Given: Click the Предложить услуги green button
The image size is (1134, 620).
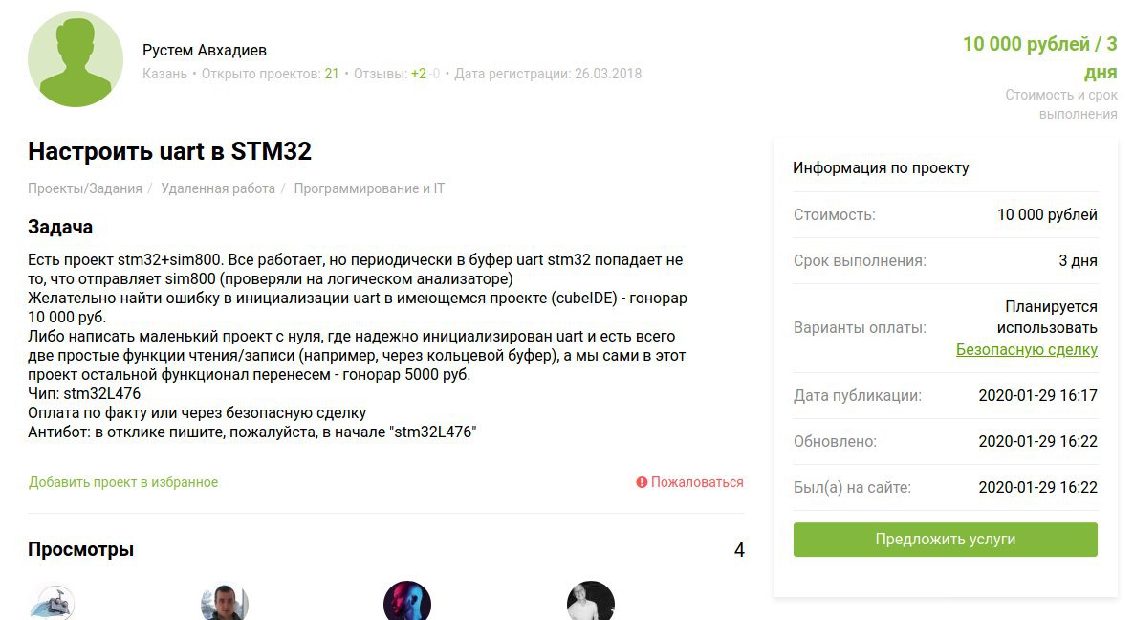Looking at the screenshot, I should click(x=946, y=540).
